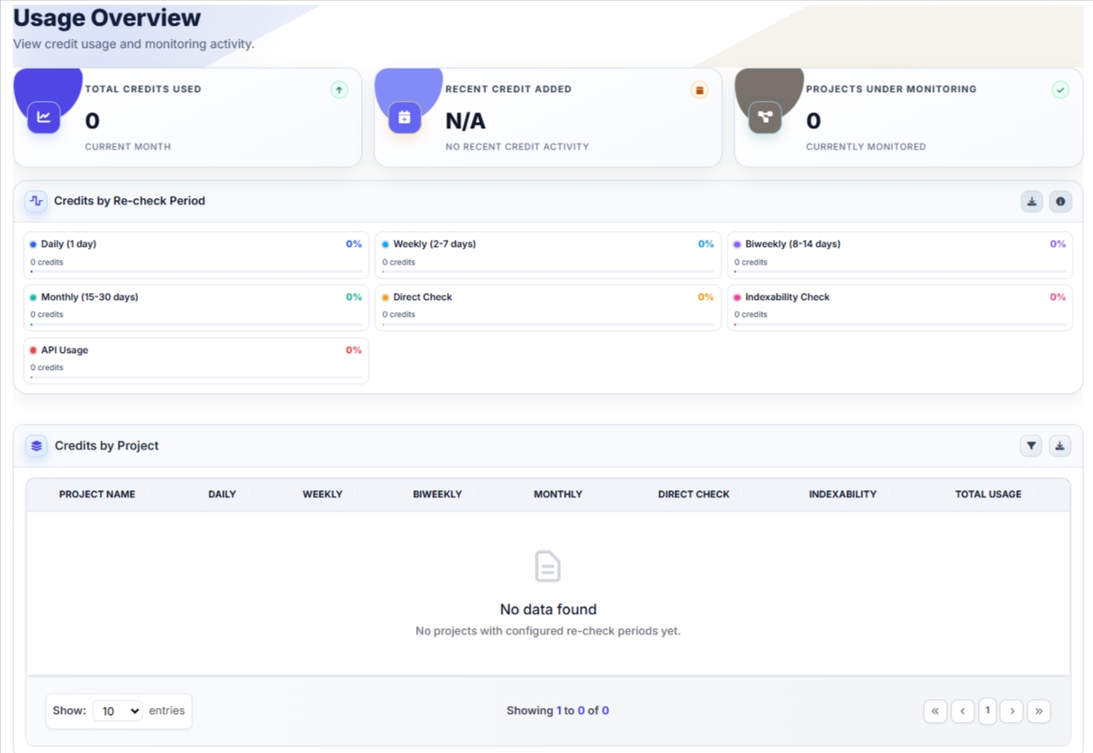
Task: Click the chart icon on Total Credits Used card
Action: coord(43,117)
